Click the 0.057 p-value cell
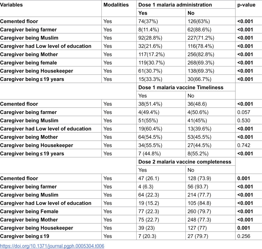Viewport: 262px width, 249px height. [243, 112]
